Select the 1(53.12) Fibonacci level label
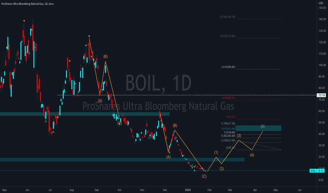This screenshot has width=328, height=193. [x=231, y=117]
